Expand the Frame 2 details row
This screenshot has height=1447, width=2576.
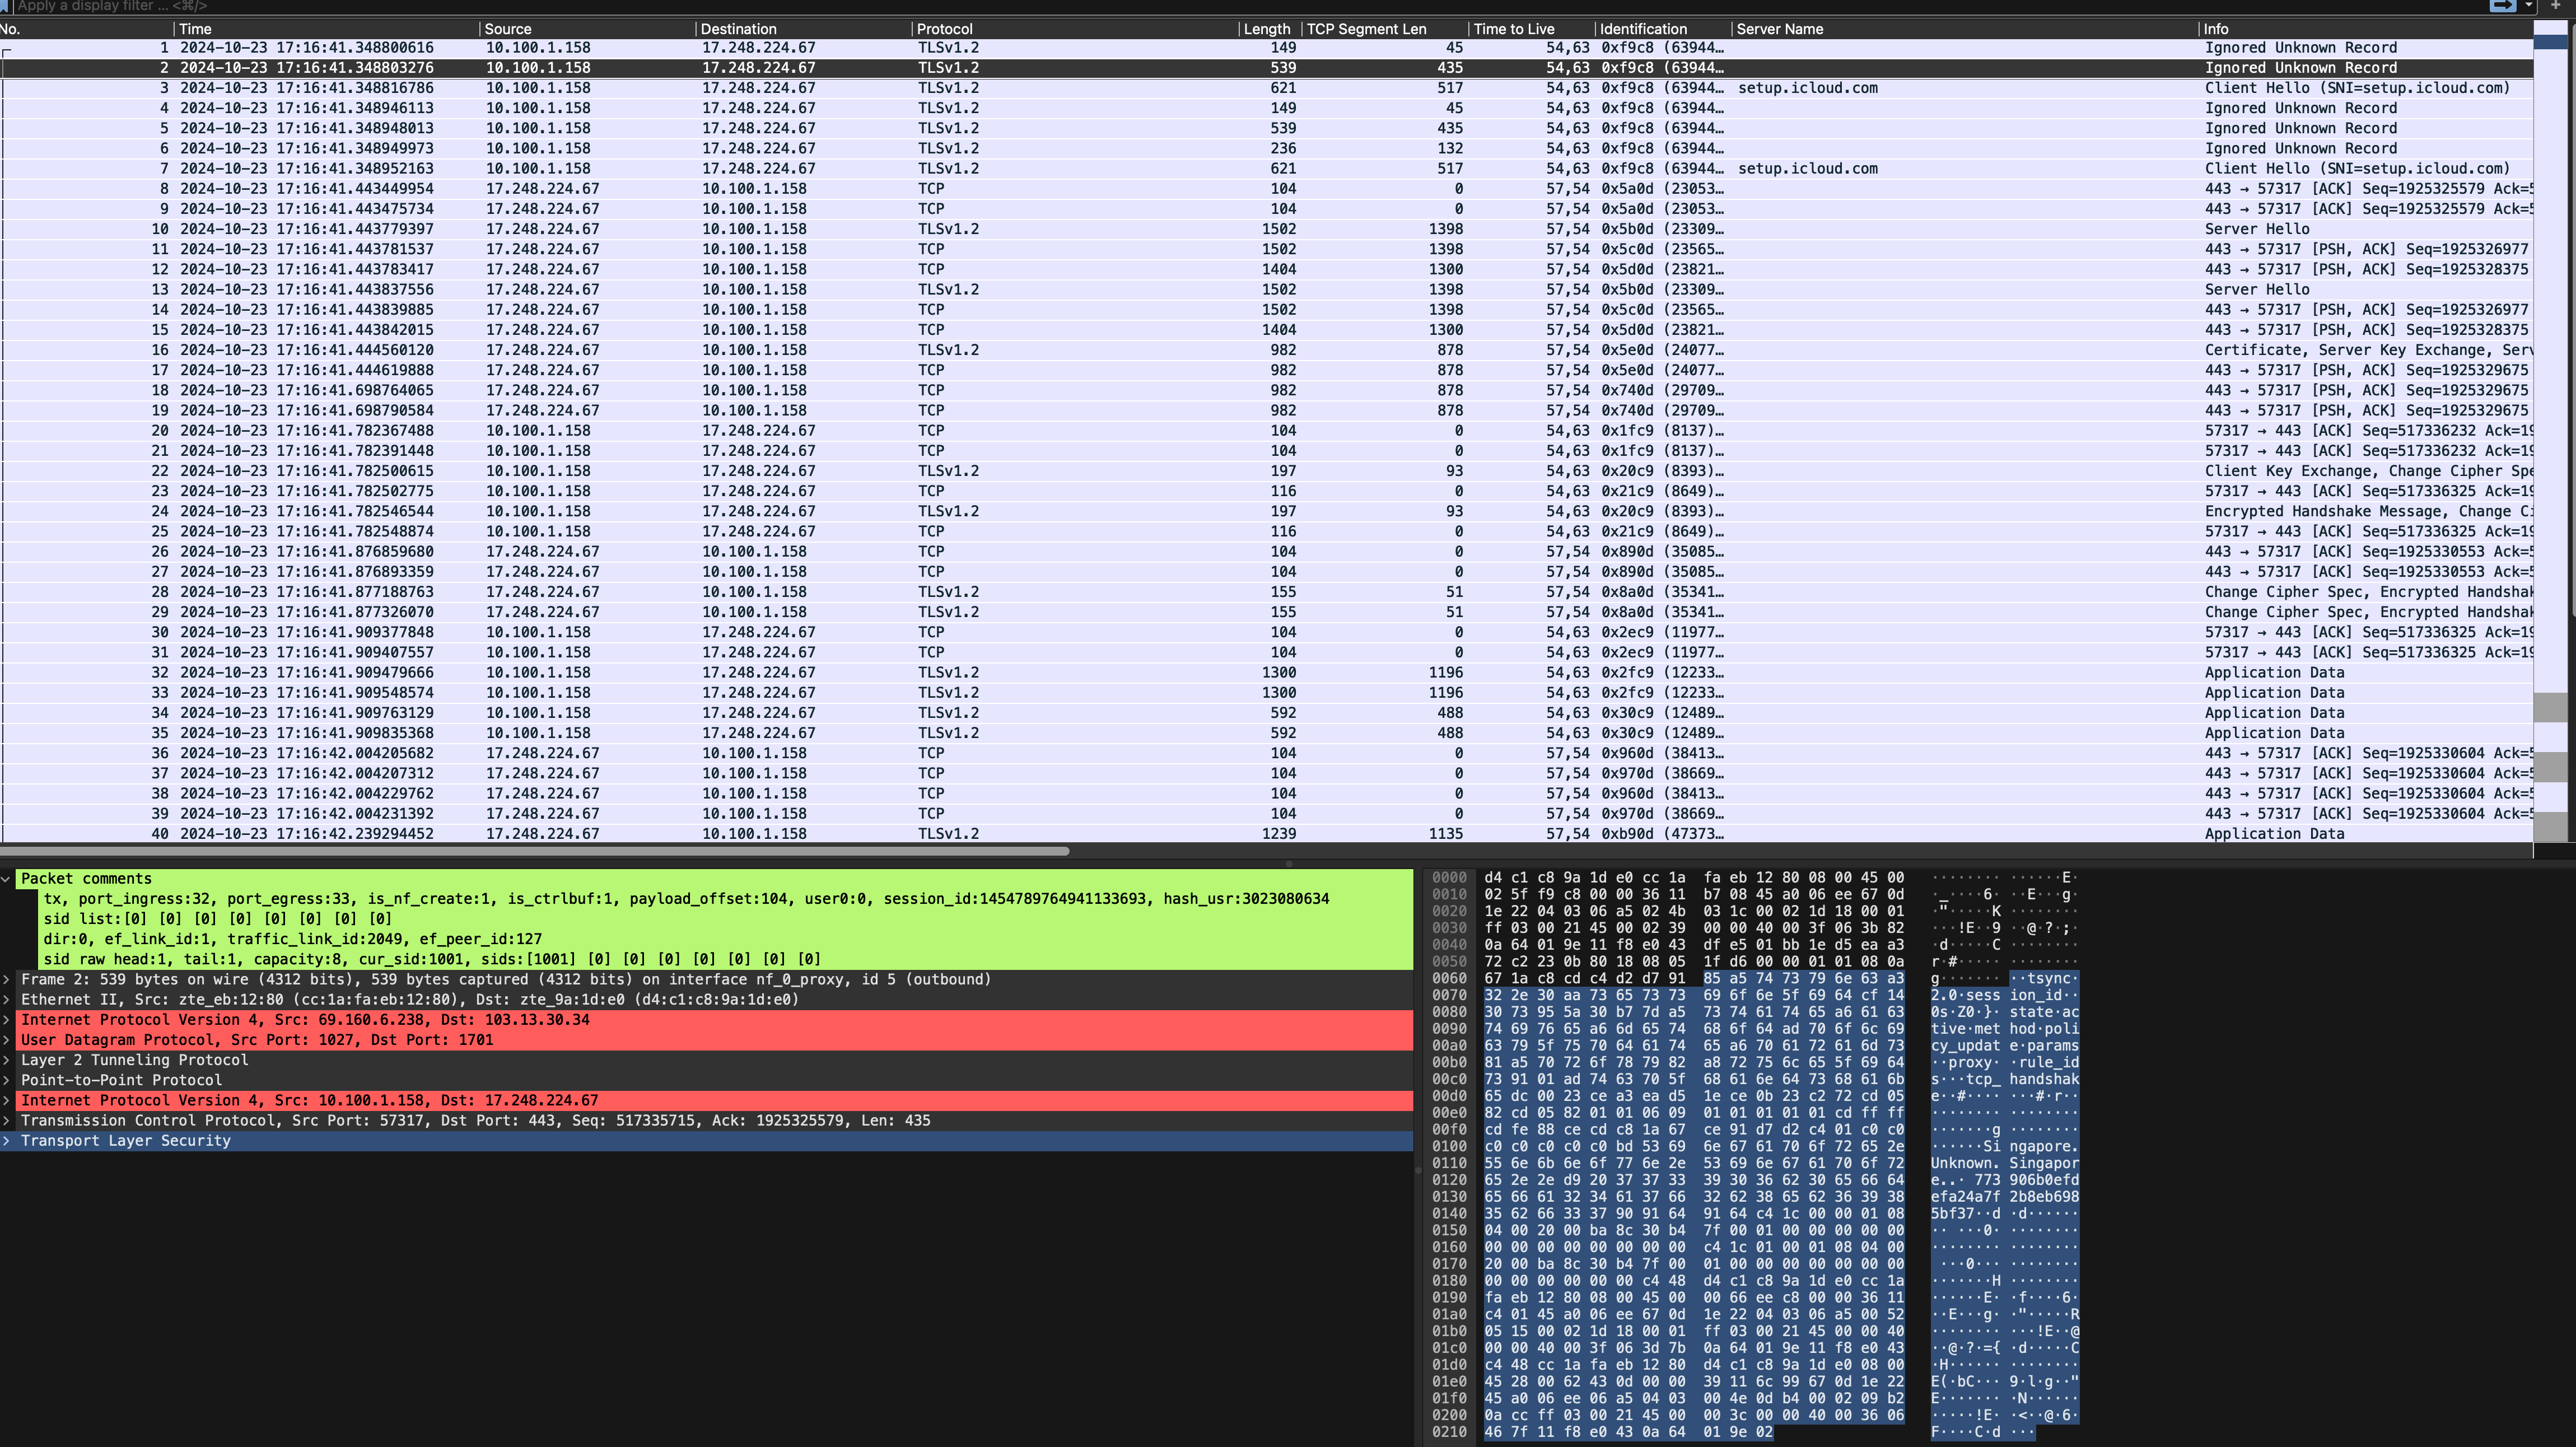6,980
